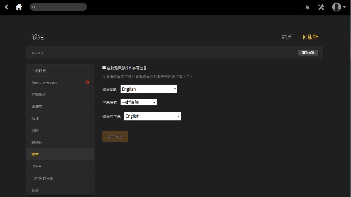
Task: Switch to the 伺服器 tab
Action: click(310, 37)
